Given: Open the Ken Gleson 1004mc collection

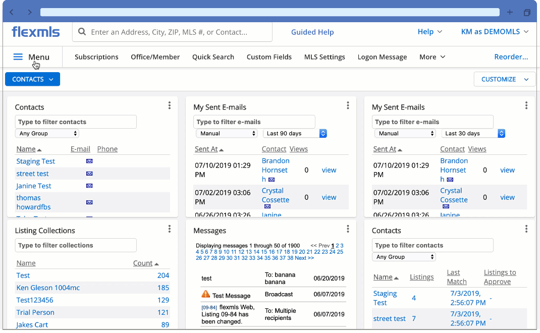Looking at the screenshot, I should coord(48,288).
